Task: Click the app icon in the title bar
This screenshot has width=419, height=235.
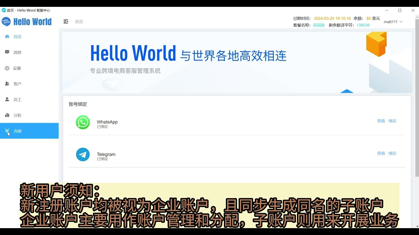Action: click(x=3, y=10)
